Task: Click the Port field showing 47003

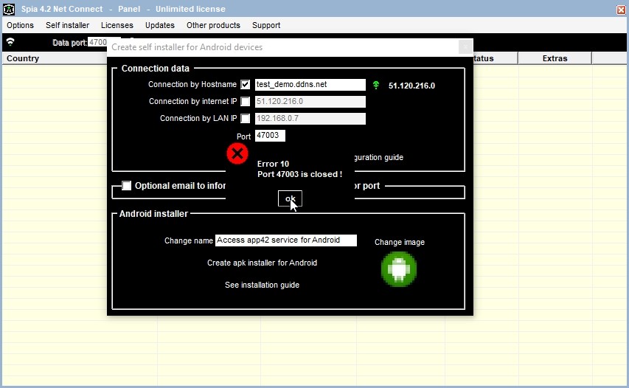Action: tap(270, 136)
